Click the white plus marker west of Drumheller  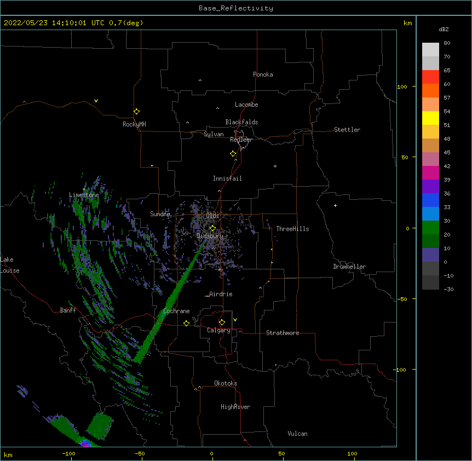[335, 205]
